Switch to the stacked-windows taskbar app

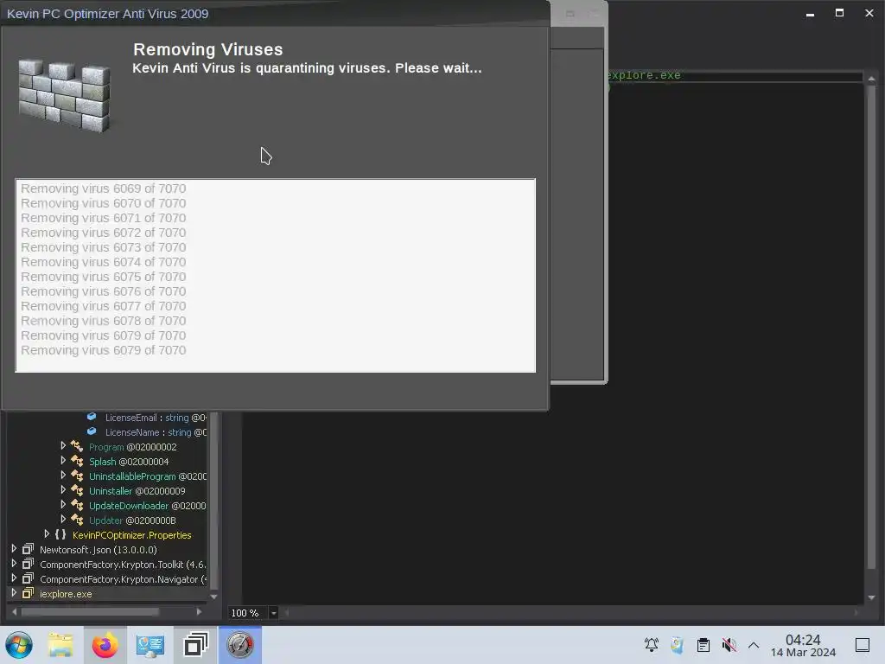195,645
